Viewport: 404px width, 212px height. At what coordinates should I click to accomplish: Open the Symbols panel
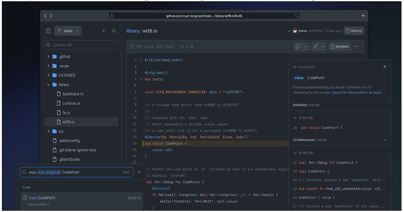[x=339, y=46]
